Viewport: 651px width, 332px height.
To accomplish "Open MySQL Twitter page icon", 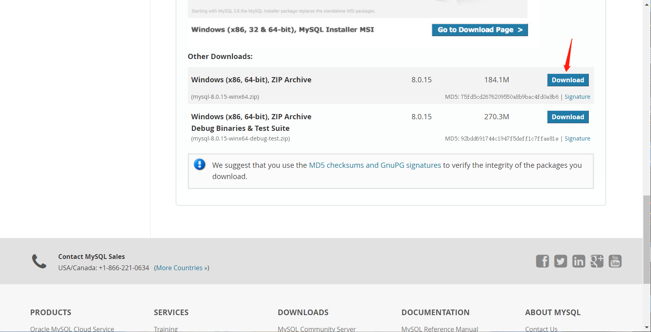I will coord(560,261).
